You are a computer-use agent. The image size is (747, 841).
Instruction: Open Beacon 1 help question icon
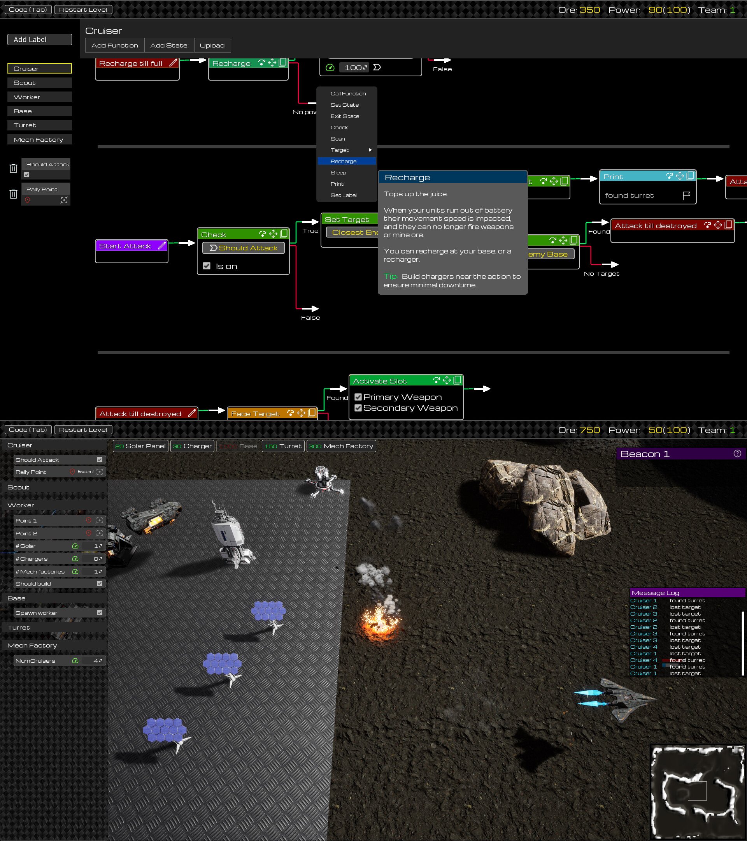point(737,454)
